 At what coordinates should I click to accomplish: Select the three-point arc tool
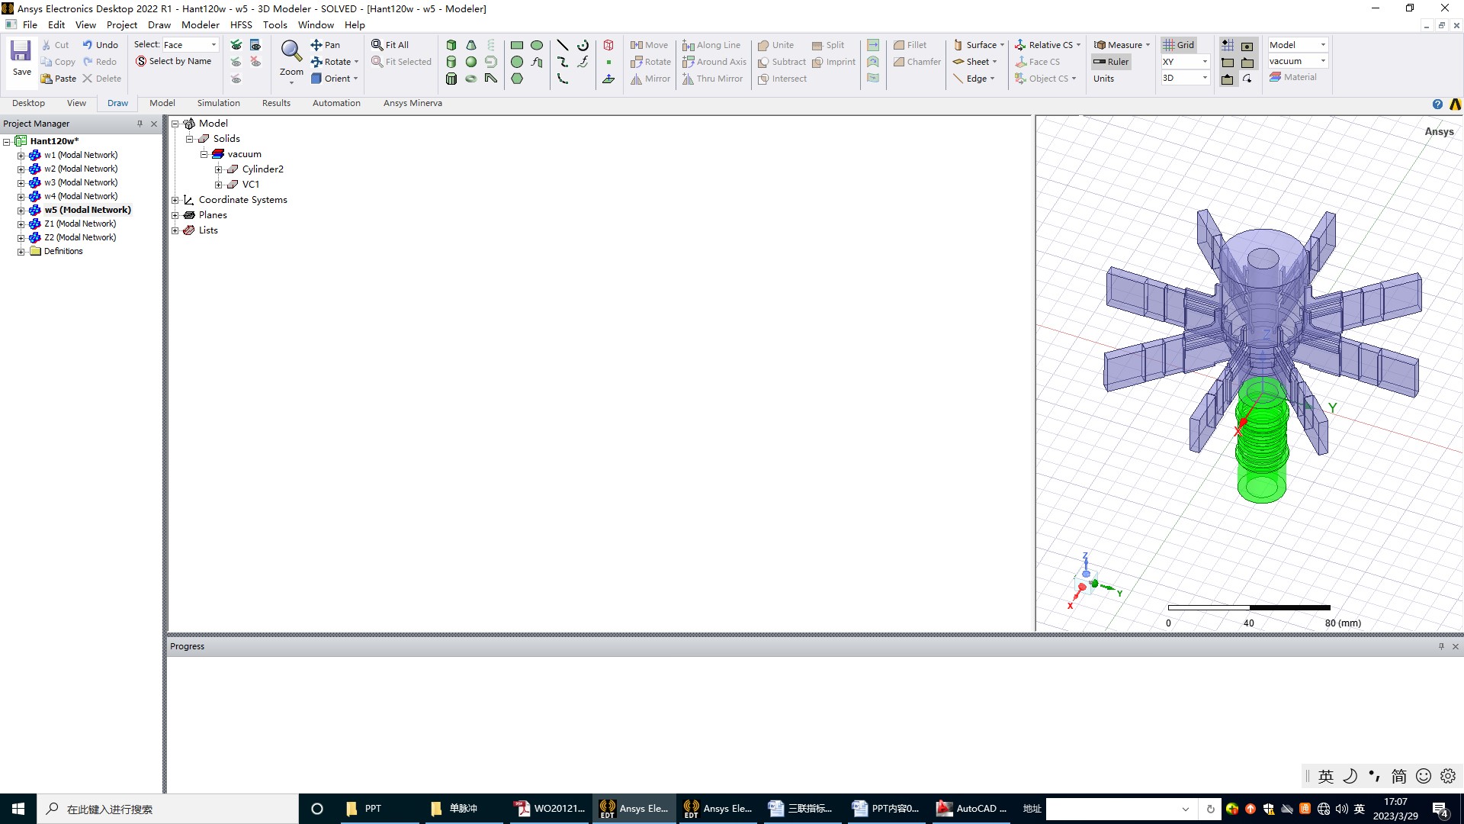point(563,79)
